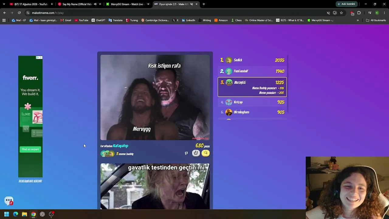Image resolution: width=389 pixels, height=219 pixels.
Task: Open the IELTS bookmark
Action: coord(290,20)
